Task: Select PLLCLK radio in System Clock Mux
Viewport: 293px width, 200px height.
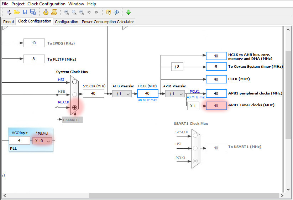Action: tap(74, 107)
